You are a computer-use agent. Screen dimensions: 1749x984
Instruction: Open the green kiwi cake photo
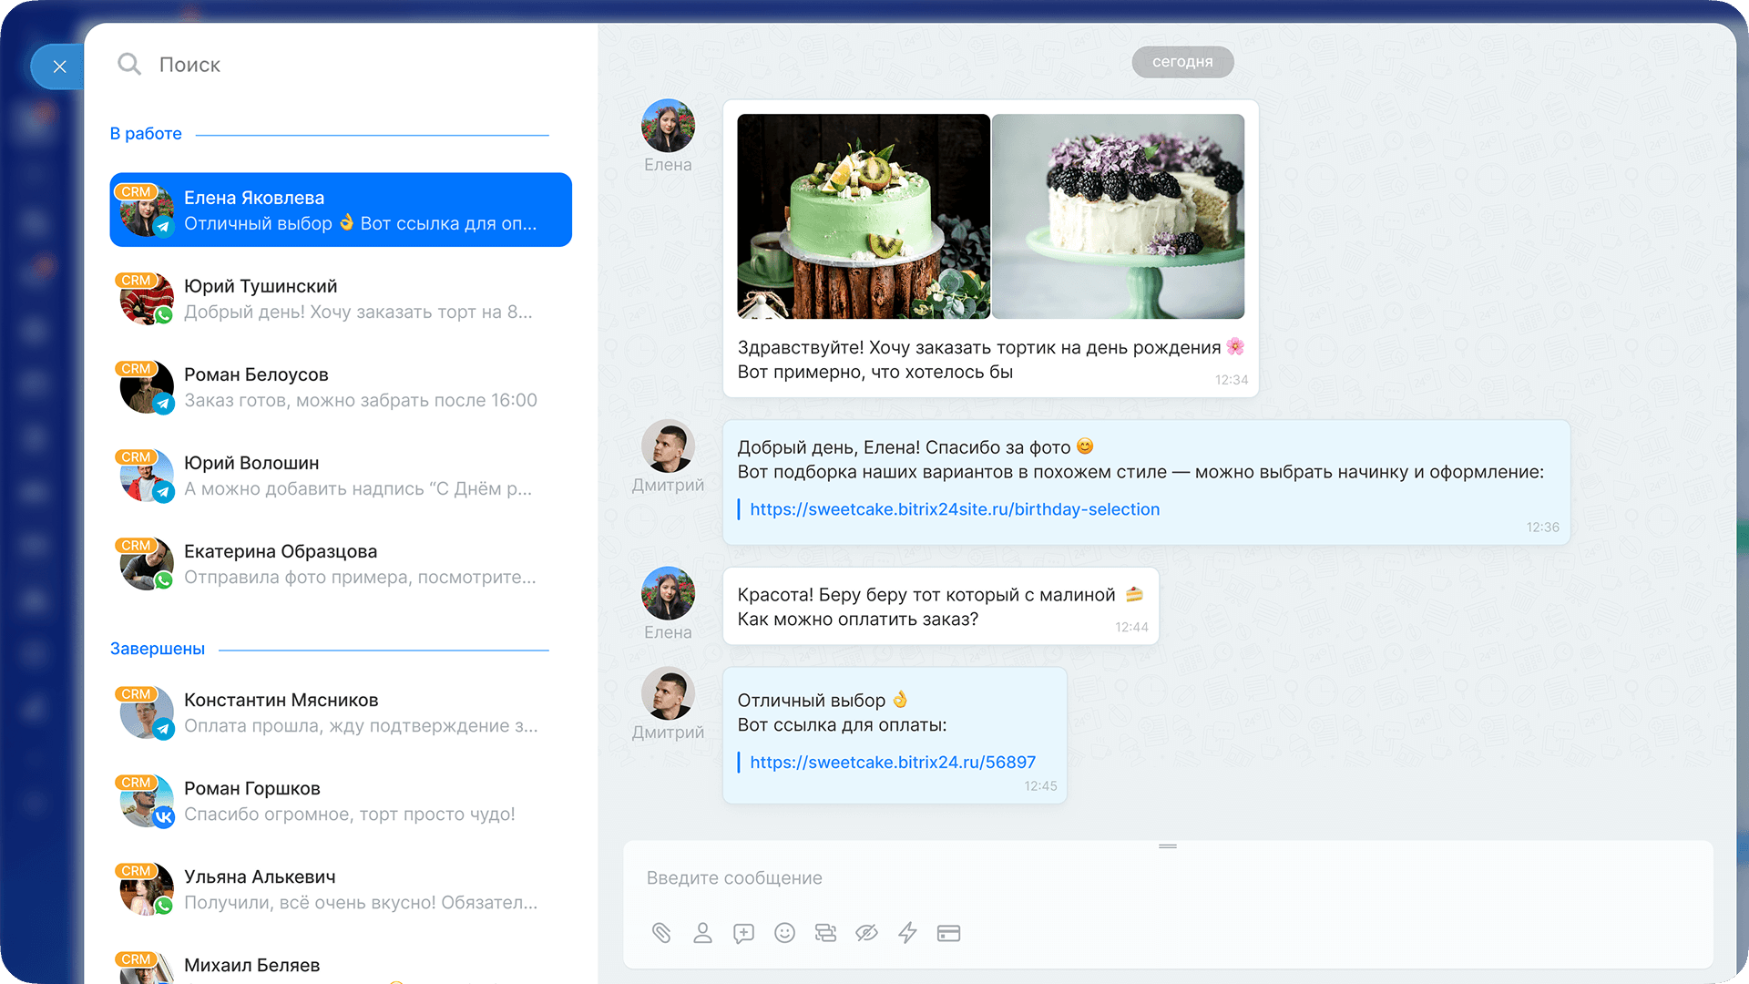863,216
